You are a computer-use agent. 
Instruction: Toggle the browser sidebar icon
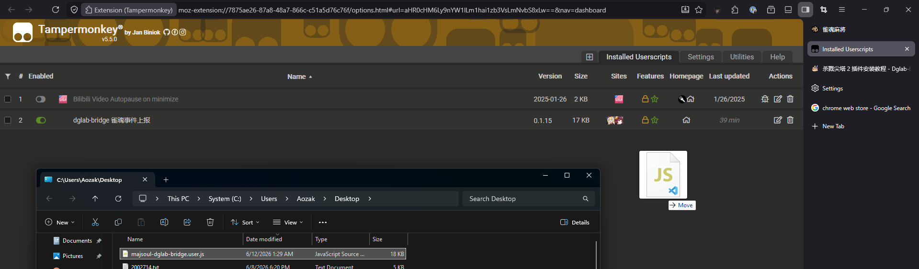pyautogui.click(x=806, y=10)
